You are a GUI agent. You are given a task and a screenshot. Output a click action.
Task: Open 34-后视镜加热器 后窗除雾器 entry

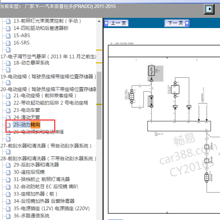point(44,201)
